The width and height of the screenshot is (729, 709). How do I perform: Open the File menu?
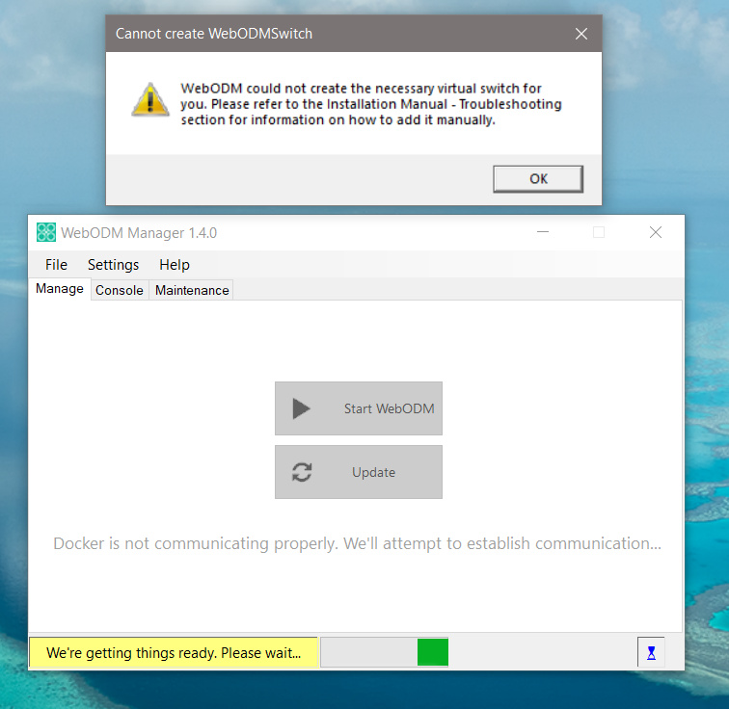click(56, 265)
